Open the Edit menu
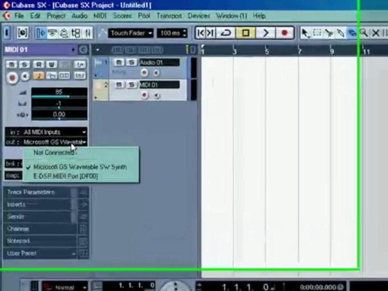The height and width of the screenshot is (291, 388). (x=35, y=16)
